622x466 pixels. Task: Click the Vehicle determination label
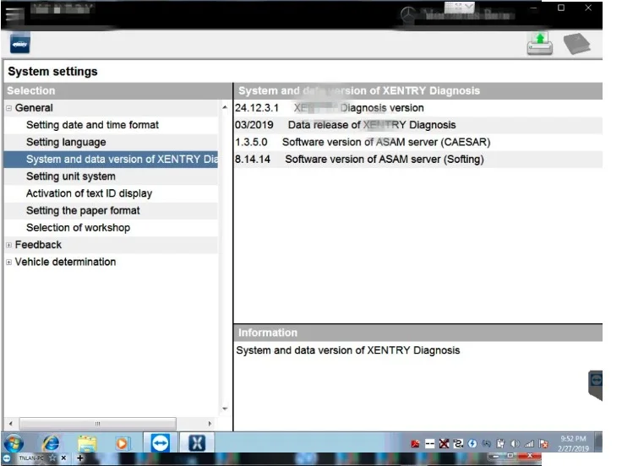(x=65, y=262)
